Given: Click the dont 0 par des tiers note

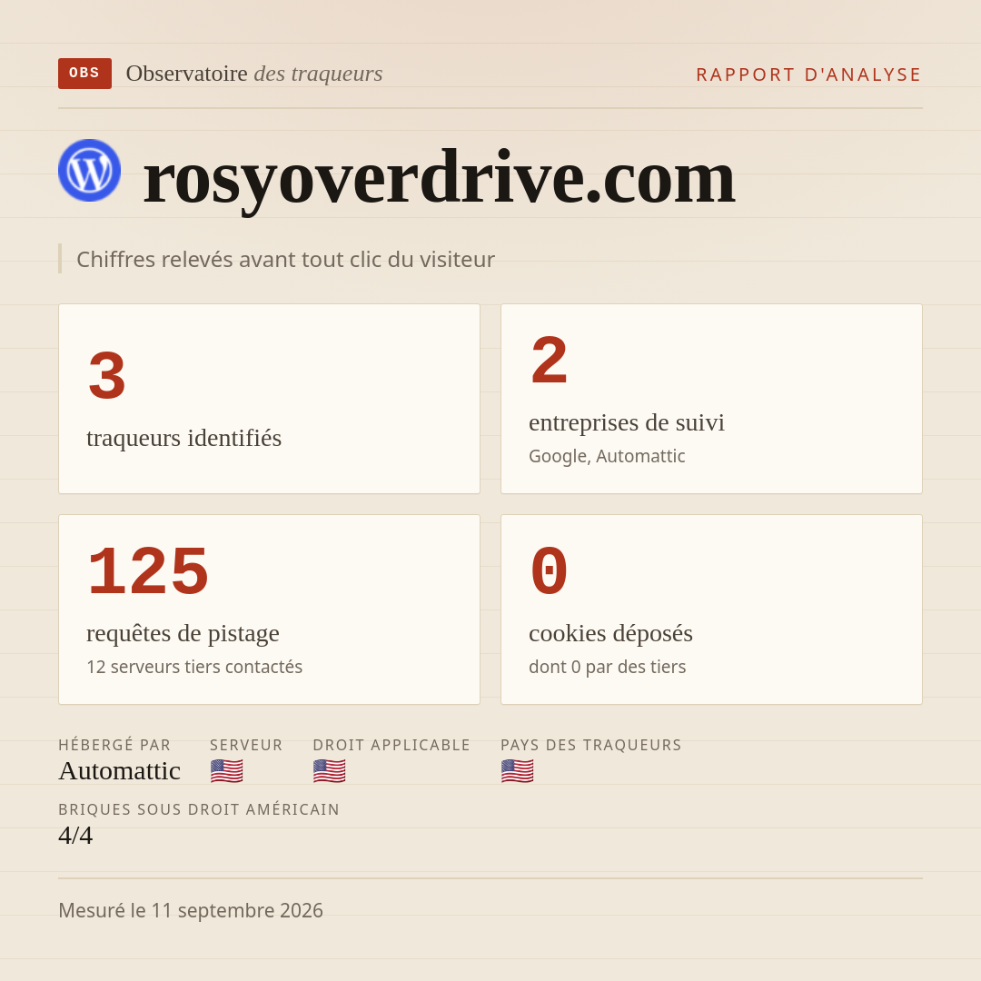Looking at the screenshot, I should [608, 667].
